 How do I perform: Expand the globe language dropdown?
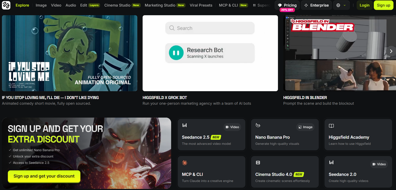[341, 5]
